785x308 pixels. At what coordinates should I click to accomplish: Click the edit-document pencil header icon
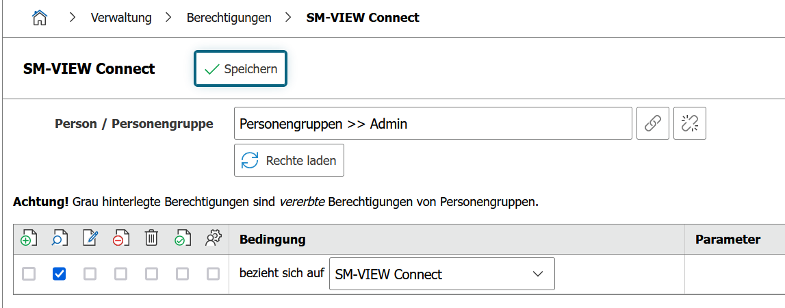(x=90, y=239)
